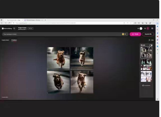Switch to the Microsoft Designer browser tab

(33, 20)
